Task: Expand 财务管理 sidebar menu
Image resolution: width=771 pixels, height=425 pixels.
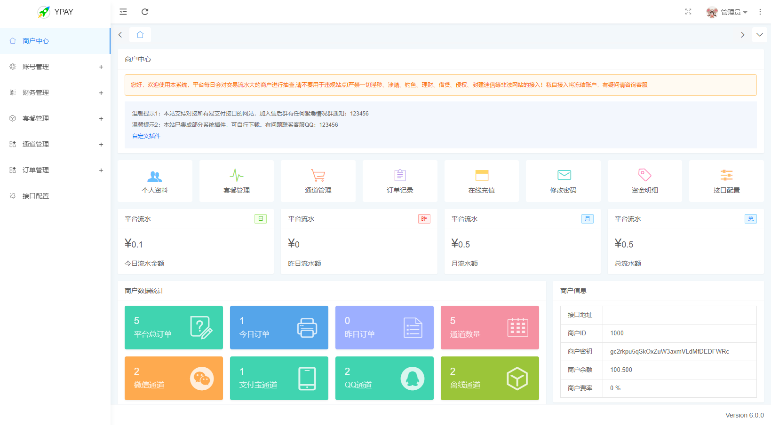Action: pyautogui.click(x=55, y=93)
